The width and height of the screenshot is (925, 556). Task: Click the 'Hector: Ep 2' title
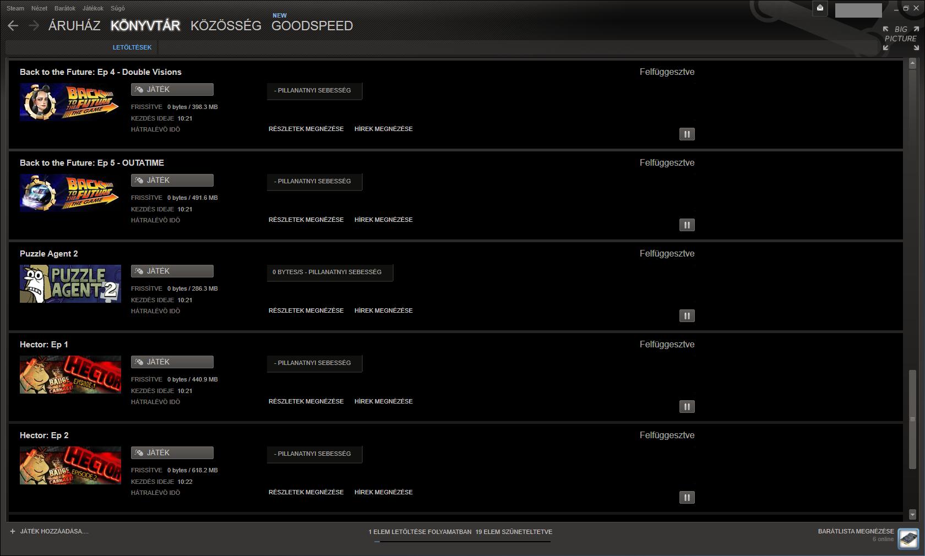pyautogui.click(x=44, y=435)
